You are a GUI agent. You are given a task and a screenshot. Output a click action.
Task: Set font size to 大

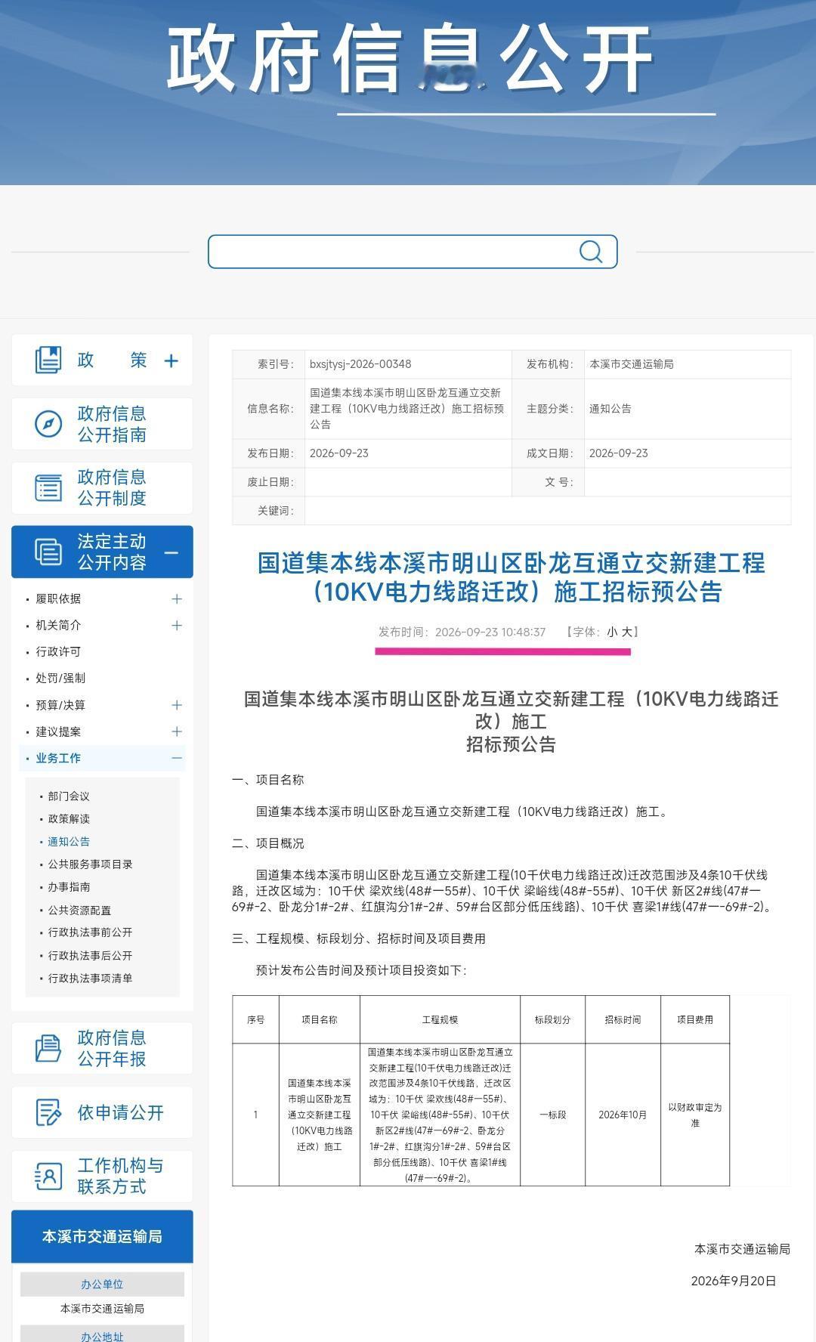(x=627, y=632)
